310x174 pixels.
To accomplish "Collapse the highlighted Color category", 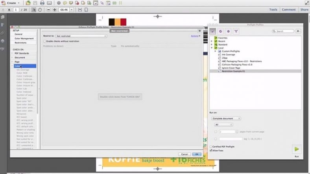I will pyautogui.click(x=12, y=66).
